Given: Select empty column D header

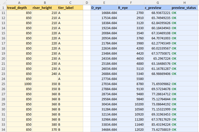Looking at the screenshot, I should 87,3.
